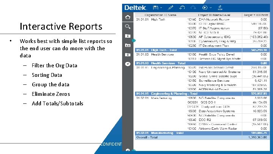The height and width of the screenshot is (154, 273).
Task: Click the 01.02.01 Manufacturing org cell
Action: point(154,98)
